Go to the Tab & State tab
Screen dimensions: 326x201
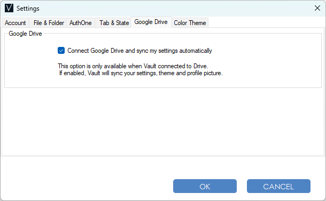click(114, 23)
